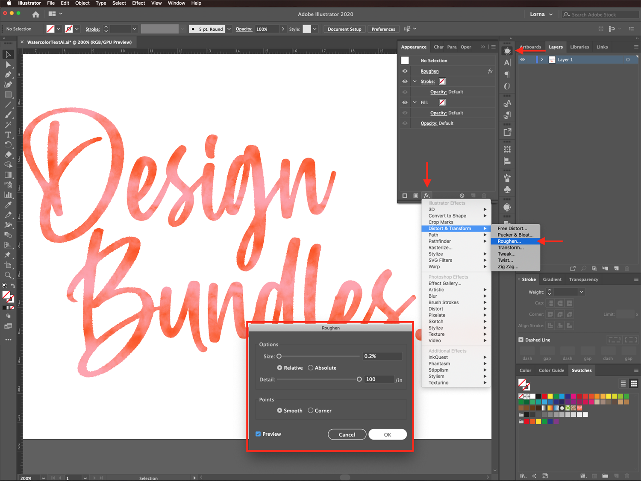Collapse the Stroke attribute row
Viewport: 641px width, 481px height.
click(415, 81)
